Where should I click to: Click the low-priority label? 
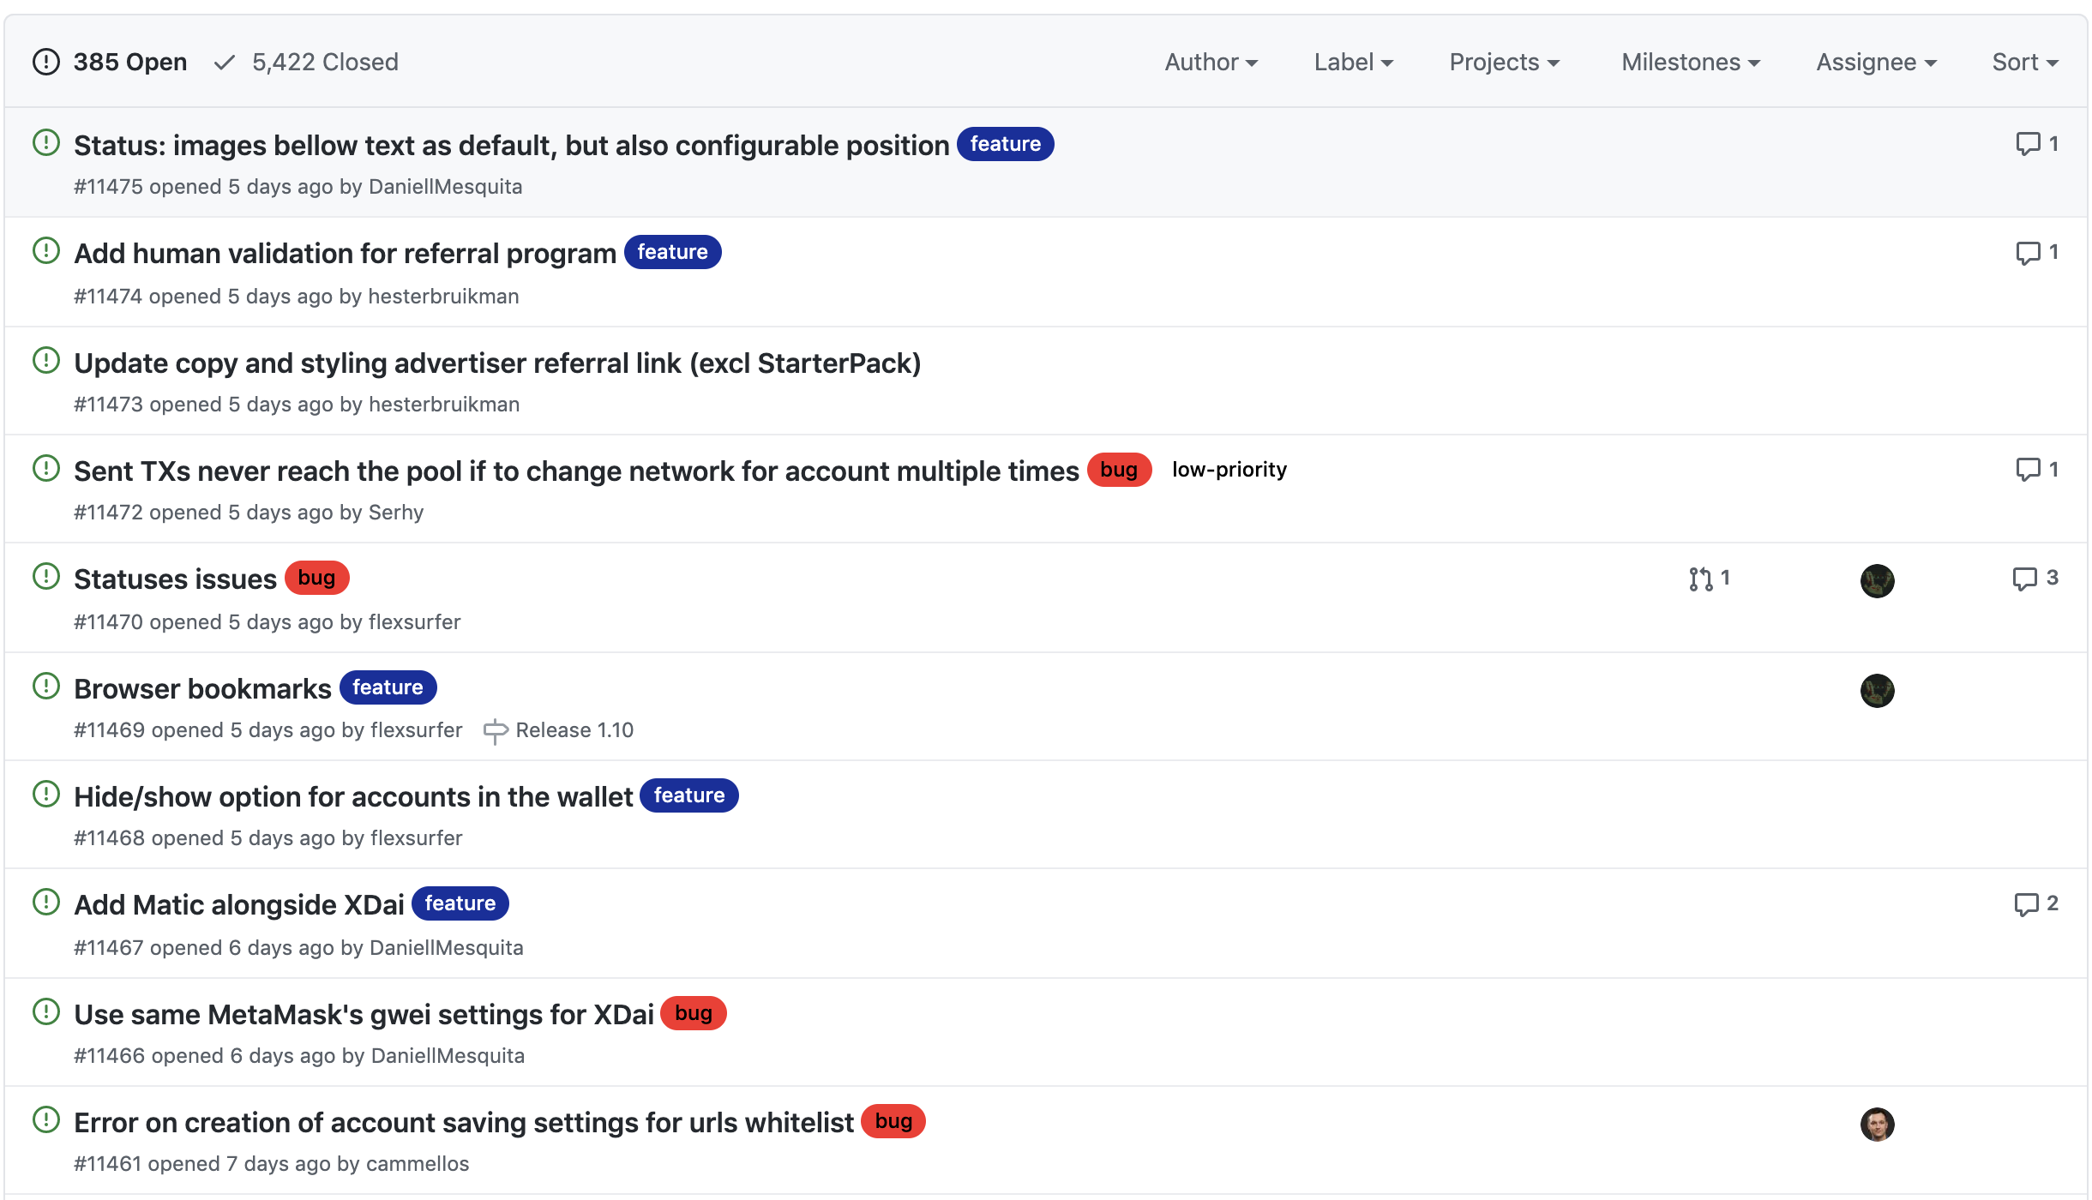click(1229, 470)
